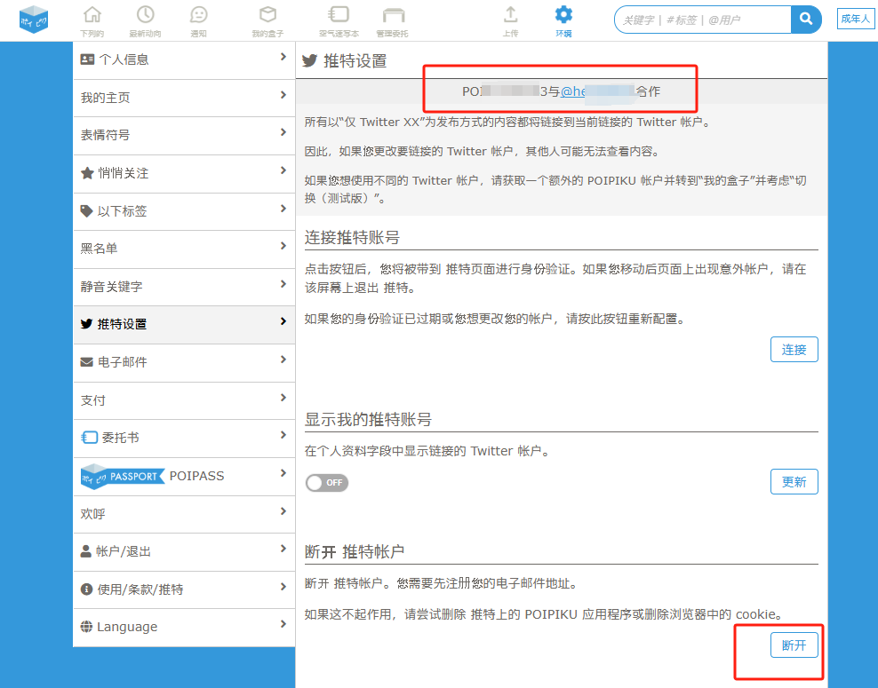878x688 pixels.
Task: Expand the 支付 row chevron
Action: [x=283, y=398]
